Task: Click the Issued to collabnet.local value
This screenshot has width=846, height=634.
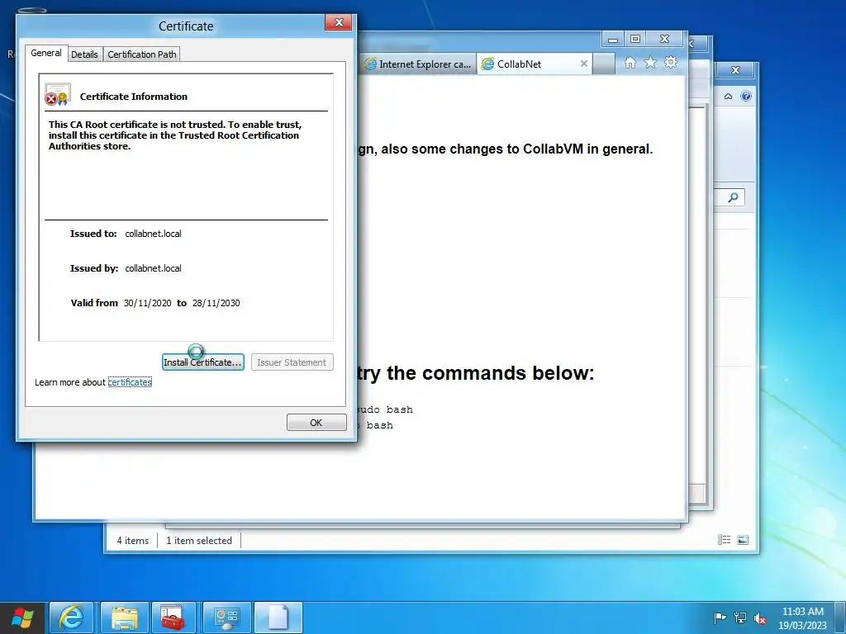Action: 153,234
